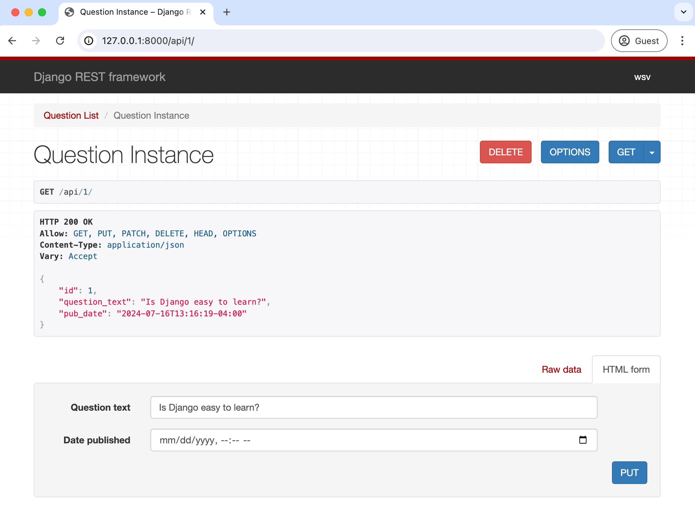Send an OPTIONS request
This screenshot has height=520, width=695.
click(570, 152)
